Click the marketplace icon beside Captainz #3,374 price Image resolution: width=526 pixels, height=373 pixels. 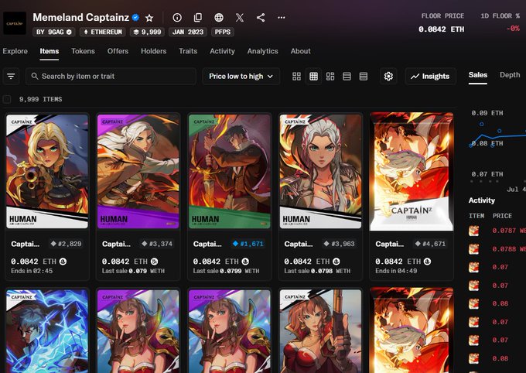[154, 262]
